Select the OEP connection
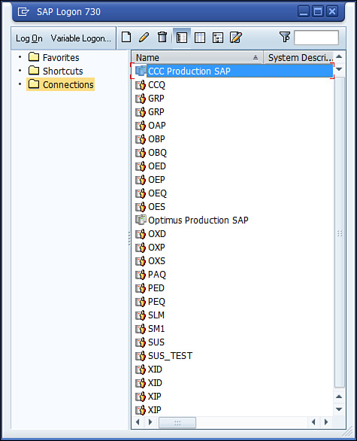 [156, 179]
